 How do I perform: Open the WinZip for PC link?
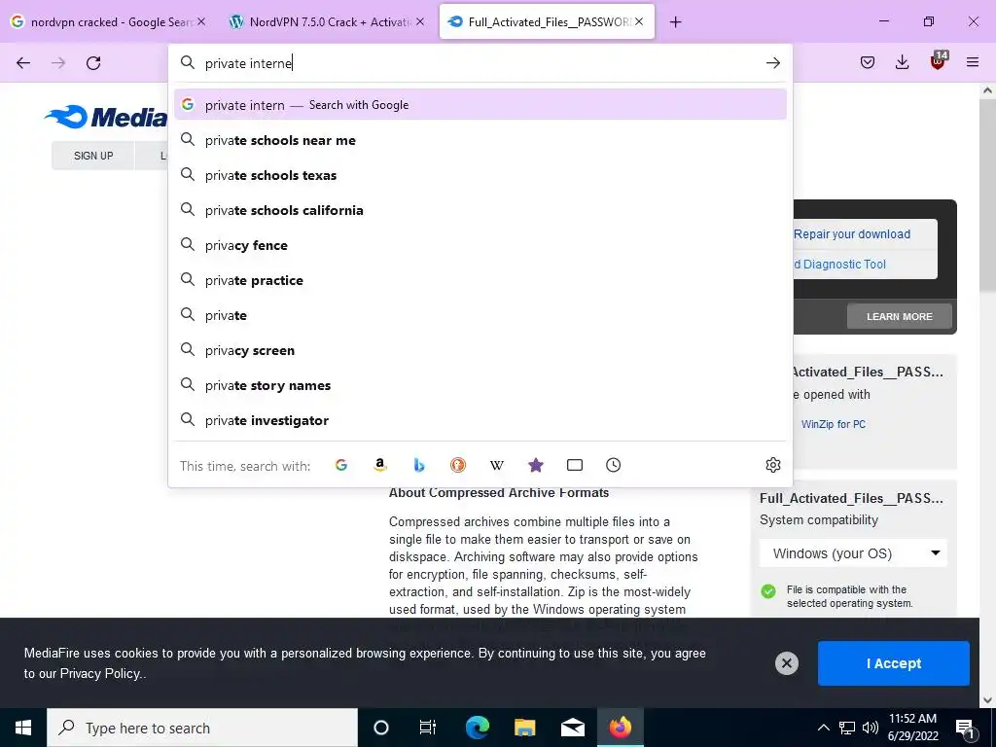(x=833, y=424)
